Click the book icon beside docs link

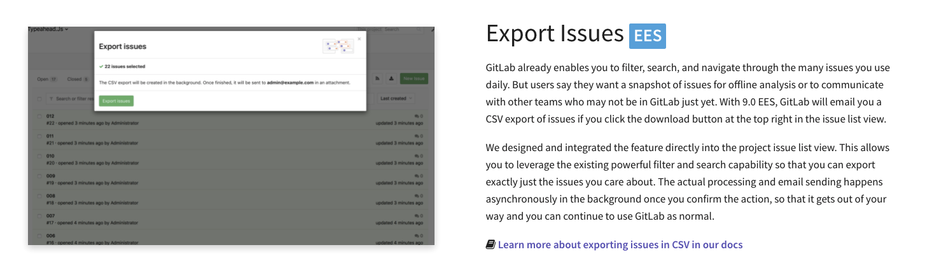click(x=490, y=244)
